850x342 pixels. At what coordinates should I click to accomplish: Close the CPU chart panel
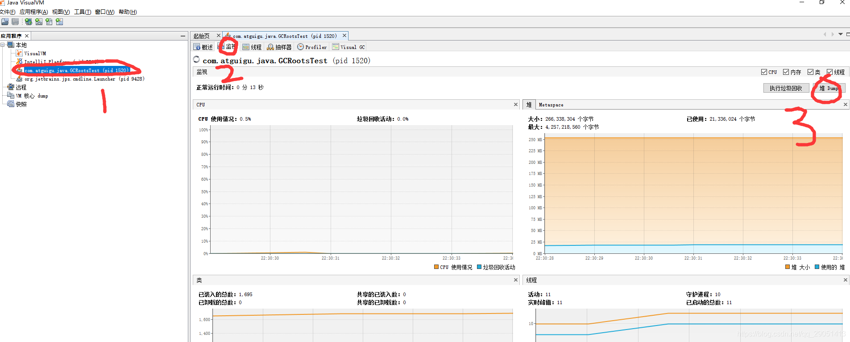[x=516, y=105]
